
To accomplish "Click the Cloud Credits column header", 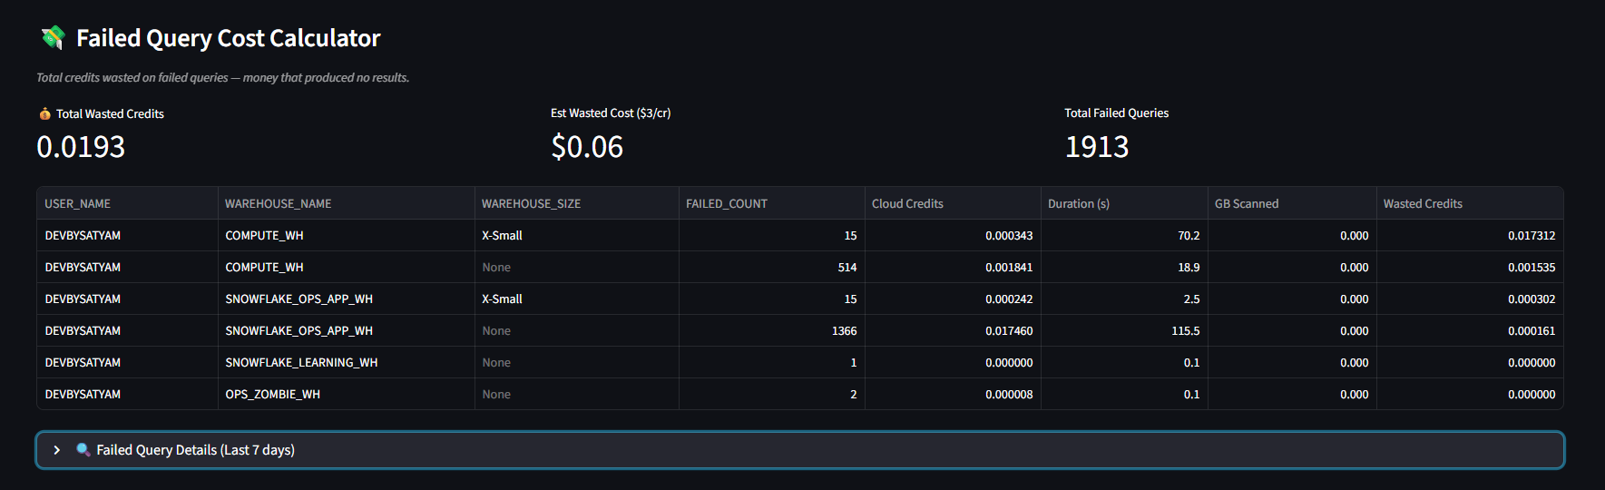I will click(x=907, y=203).
